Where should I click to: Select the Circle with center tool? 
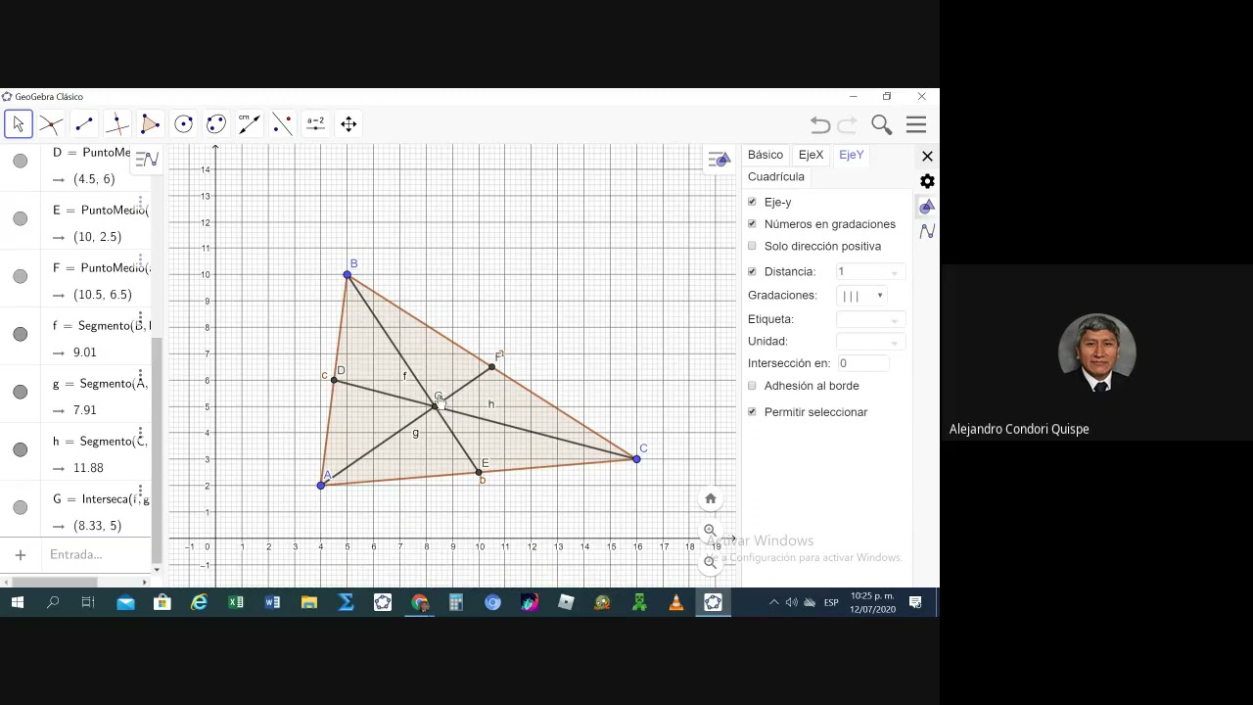[x=183, y=124]
